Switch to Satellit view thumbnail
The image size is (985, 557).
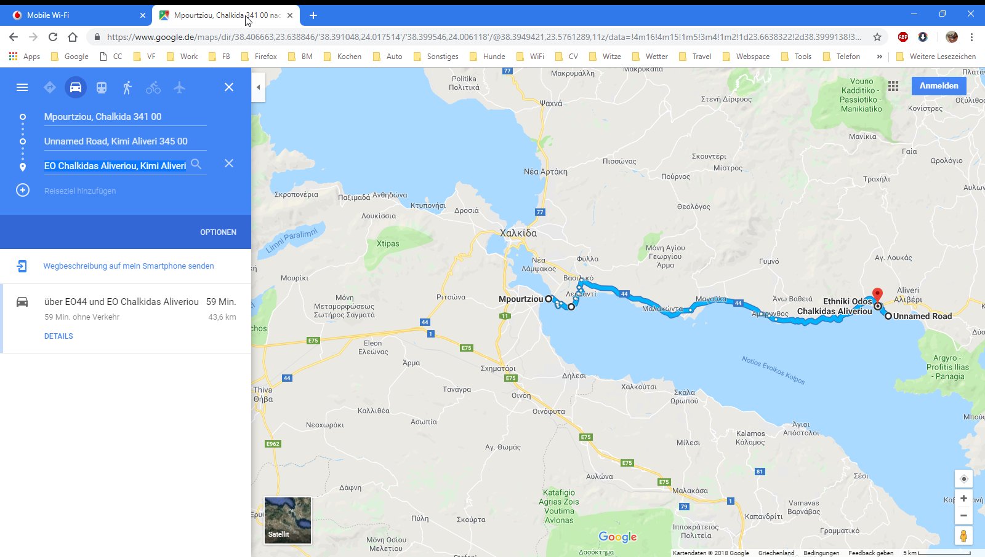coord(287,521)
